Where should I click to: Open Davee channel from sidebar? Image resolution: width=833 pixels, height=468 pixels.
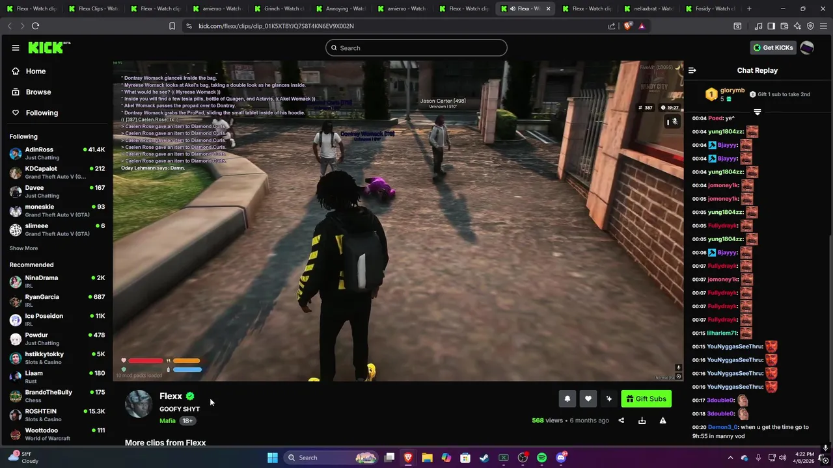tap(57, 191)
